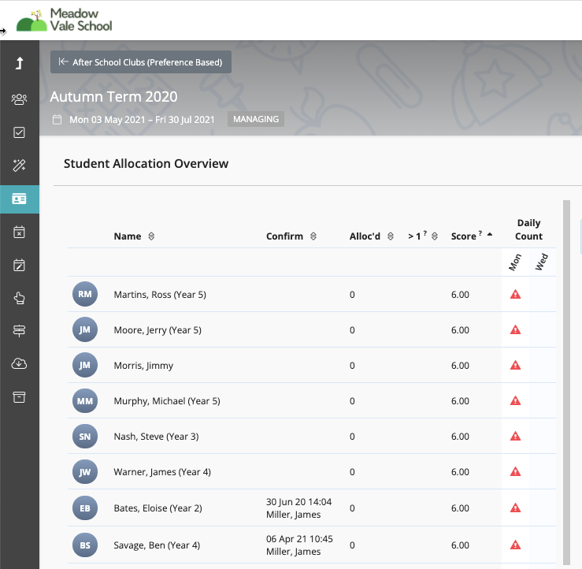582x569 pixels.
Task: Select student Morris, Jimmy
Action: pos(143,366)
